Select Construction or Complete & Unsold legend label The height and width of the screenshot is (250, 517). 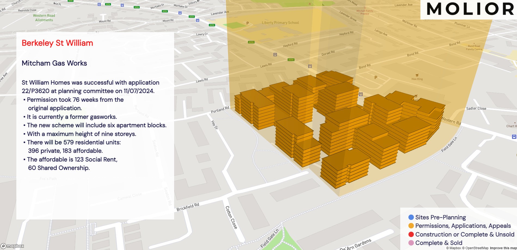coord(465,234)
